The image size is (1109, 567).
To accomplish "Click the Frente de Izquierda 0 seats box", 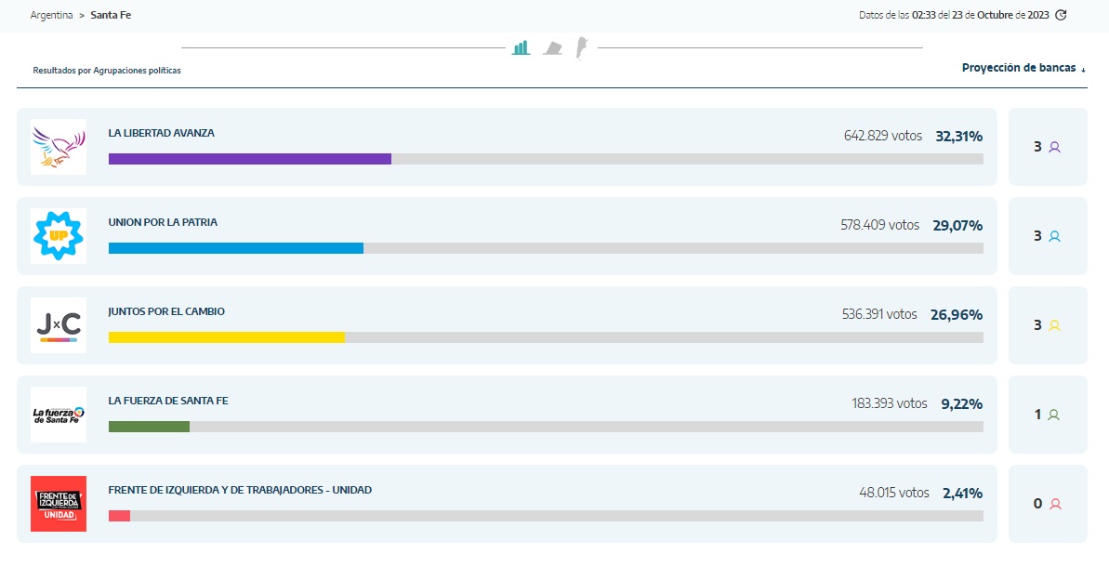I will pyautogui.click(x=1048, y=504).
